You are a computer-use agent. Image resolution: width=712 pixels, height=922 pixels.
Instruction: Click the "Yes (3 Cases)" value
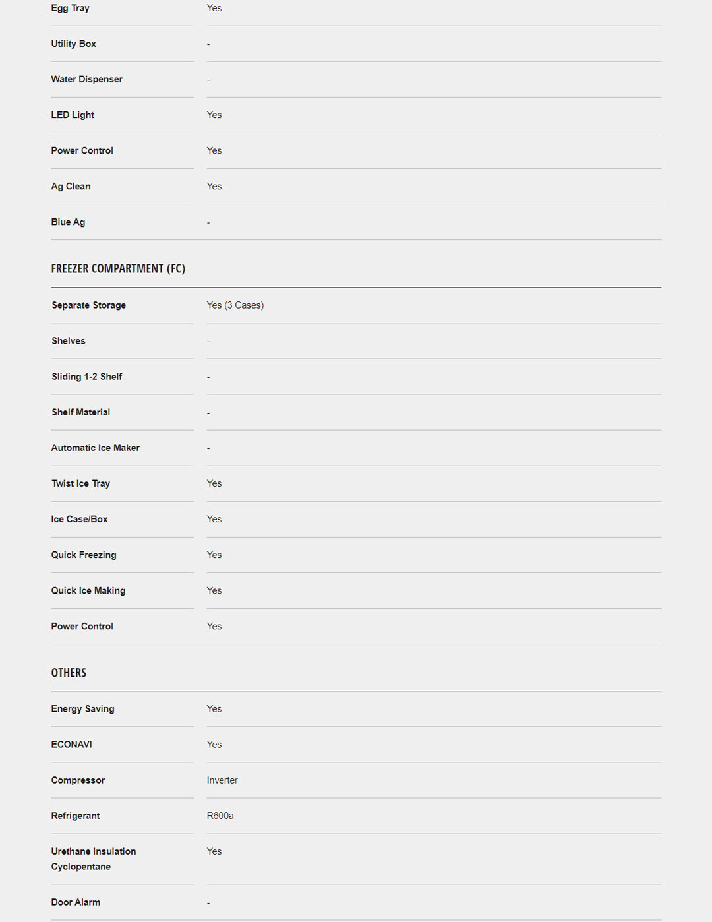tap(235, 305)
